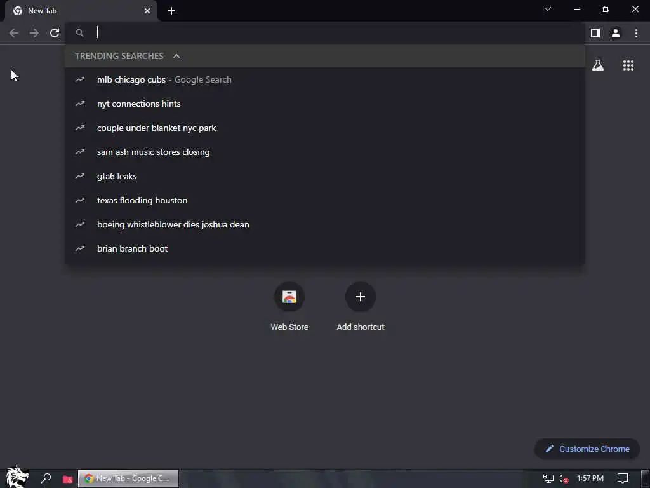This screenshot has height=488, width=650.
Task: Click the back navigation arrow
Action: coord(14,33)
